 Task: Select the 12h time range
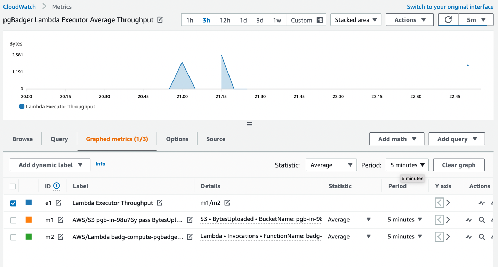pyautogui.click(x=225, y=20)
